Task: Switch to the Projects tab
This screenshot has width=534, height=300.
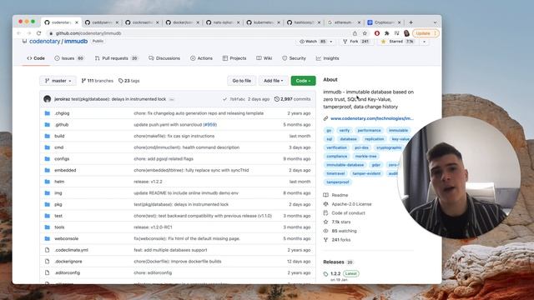Action: (x=234, y=58)
